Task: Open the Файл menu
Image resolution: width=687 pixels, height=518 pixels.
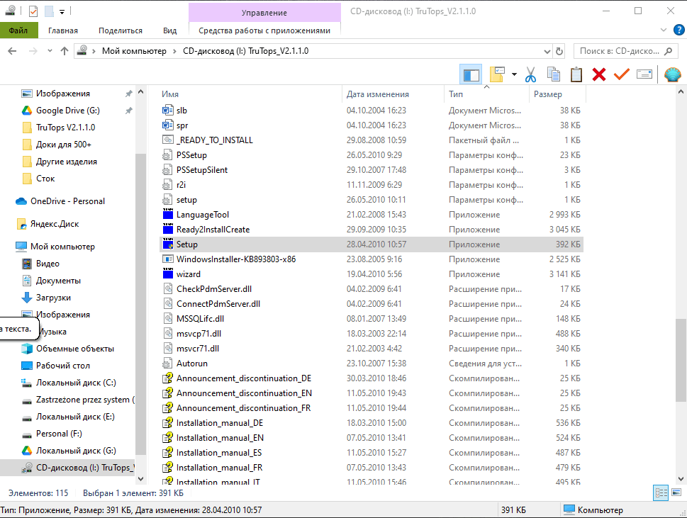Action: 18,30
